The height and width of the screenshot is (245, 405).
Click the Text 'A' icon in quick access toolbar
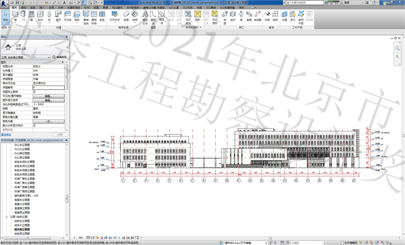(64, 3)
